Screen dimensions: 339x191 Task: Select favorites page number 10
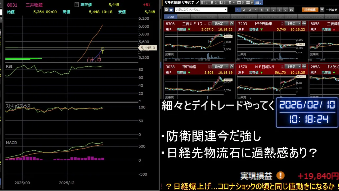(291, 10)
